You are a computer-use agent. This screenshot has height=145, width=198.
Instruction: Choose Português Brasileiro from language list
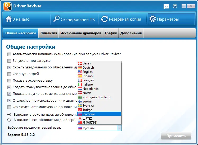(x=99, y=97)
